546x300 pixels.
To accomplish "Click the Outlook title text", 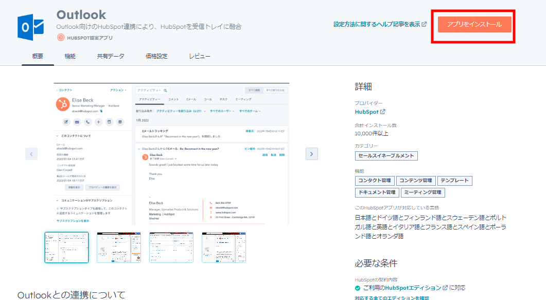I will pyautogui.click(x=81, y=14).
